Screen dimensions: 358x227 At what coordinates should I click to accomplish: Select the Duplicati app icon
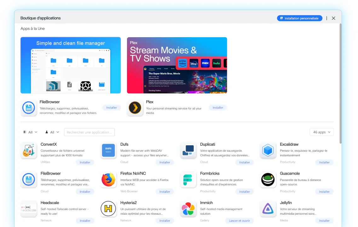click(x=188, y=150)
